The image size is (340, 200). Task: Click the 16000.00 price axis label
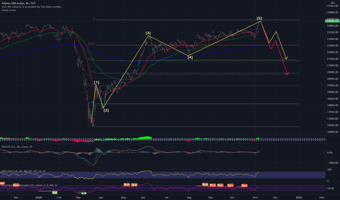(x=333, y=132)
